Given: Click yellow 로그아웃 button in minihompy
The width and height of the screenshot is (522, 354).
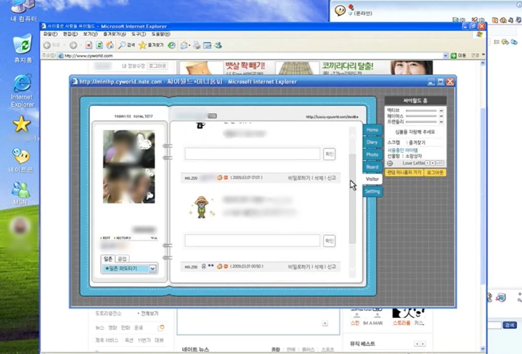Looking at the screenshot, I should [x=435, y=172].
